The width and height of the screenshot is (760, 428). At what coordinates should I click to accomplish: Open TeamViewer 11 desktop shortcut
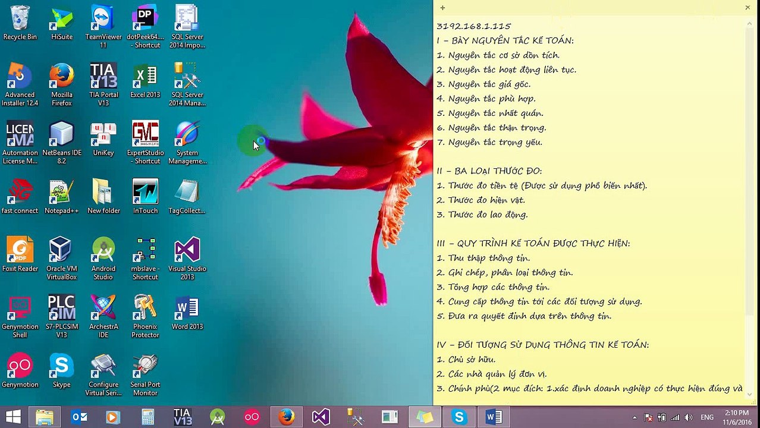click(x=103, y=27)
